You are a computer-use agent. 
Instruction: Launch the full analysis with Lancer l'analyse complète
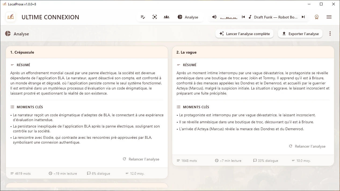(x=244, y=33)
